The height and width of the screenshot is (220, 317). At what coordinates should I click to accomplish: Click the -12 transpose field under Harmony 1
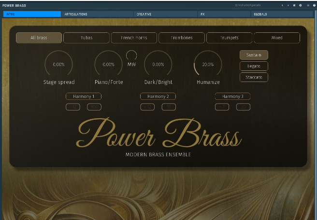[x=73, y=107]
